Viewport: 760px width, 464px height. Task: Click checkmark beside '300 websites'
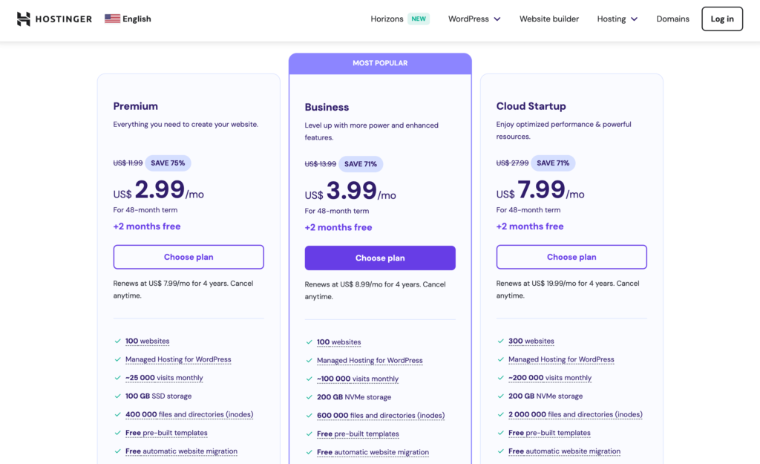[x=500, y=341]
